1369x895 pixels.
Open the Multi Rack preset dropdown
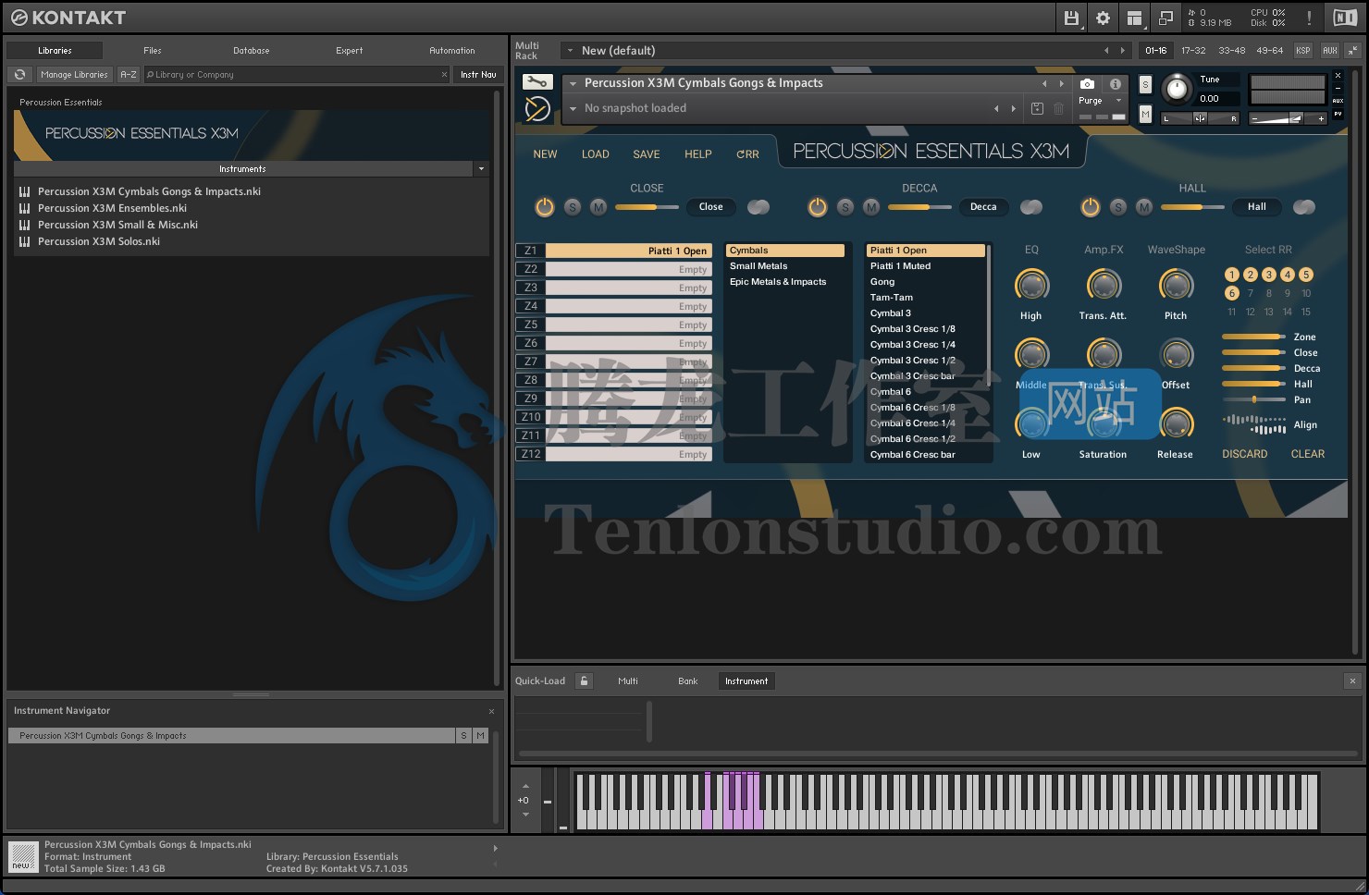[570, 51]
